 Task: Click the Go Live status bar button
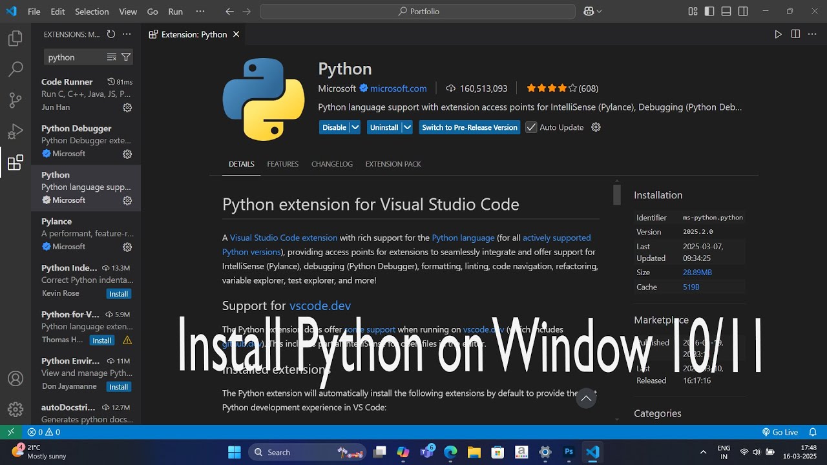[780, 432]
